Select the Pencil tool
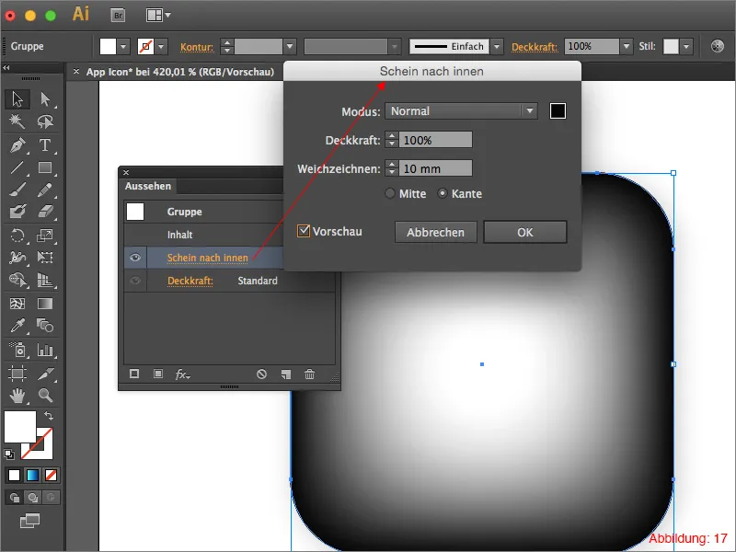 coord(45,190)
